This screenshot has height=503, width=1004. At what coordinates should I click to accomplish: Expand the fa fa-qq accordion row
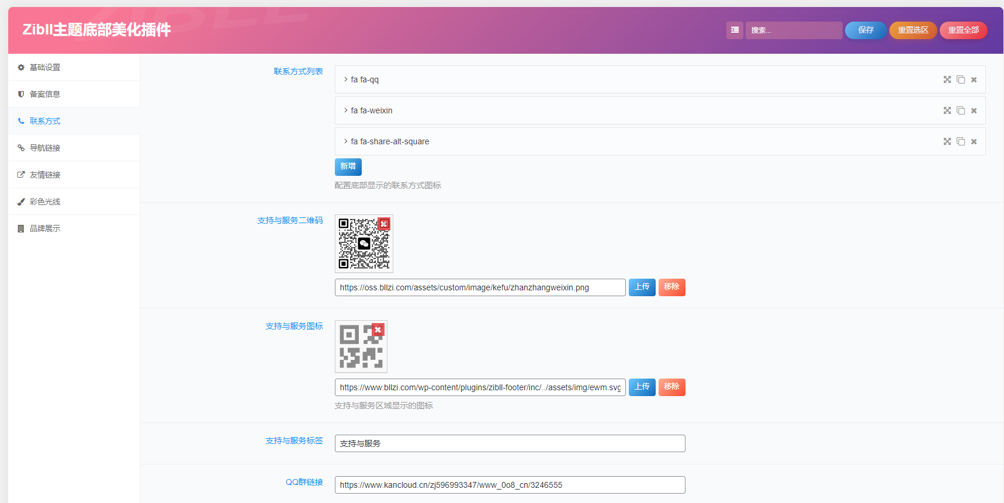[660, 79]
